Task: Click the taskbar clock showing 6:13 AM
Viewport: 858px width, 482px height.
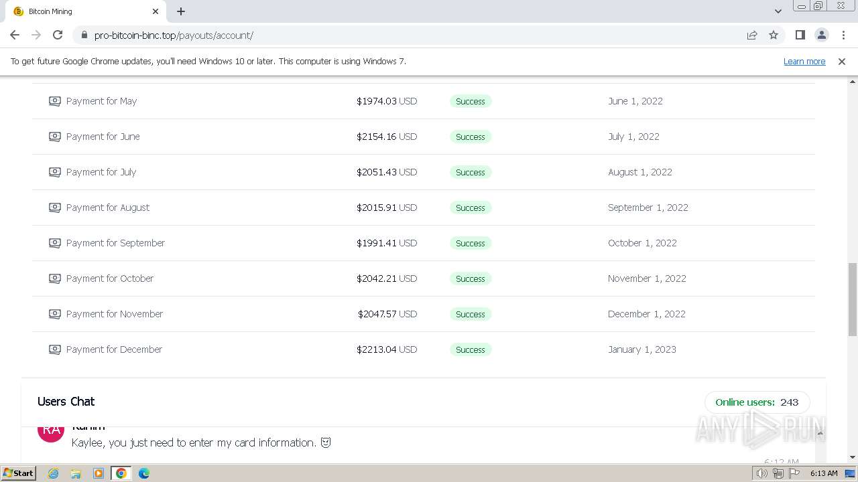Action: pyautogui.click(x=824, y=473)
